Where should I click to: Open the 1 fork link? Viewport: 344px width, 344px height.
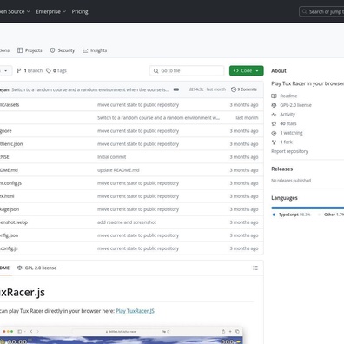click(286, 142)
